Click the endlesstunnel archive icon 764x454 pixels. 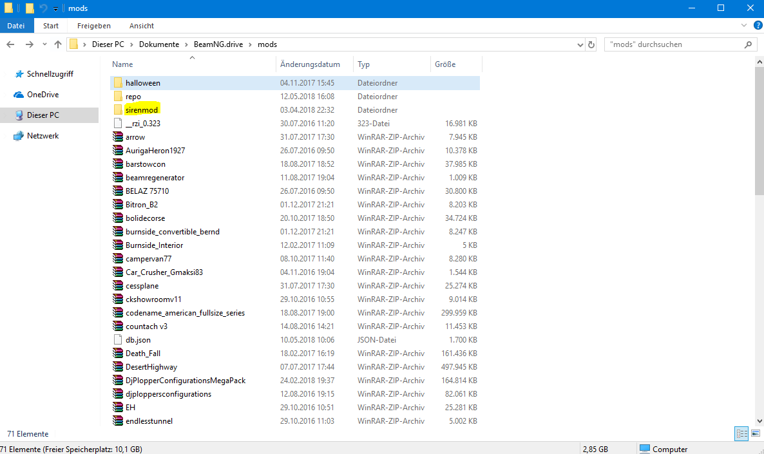click(x=118, y=421)
